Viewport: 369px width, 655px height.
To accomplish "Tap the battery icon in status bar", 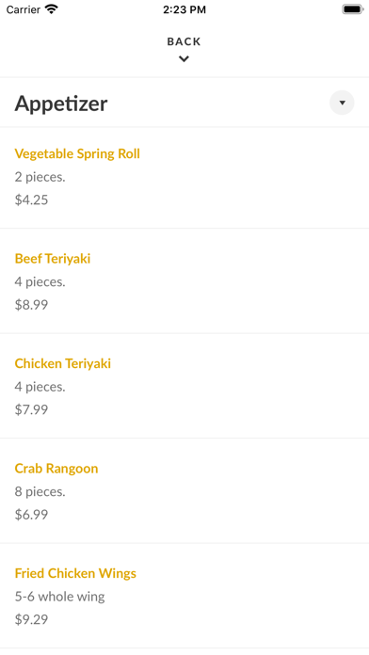I will [x=353, y=9].
